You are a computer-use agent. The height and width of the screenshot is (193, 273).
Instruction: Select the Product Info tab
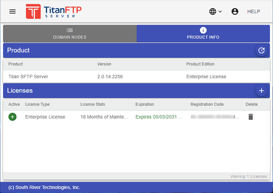pos(203,34)
